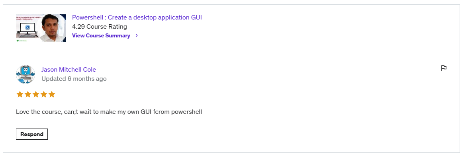This screenshot has height=156, width=464.
Task: Click the small green logo in course image
Action: (18, 40)
